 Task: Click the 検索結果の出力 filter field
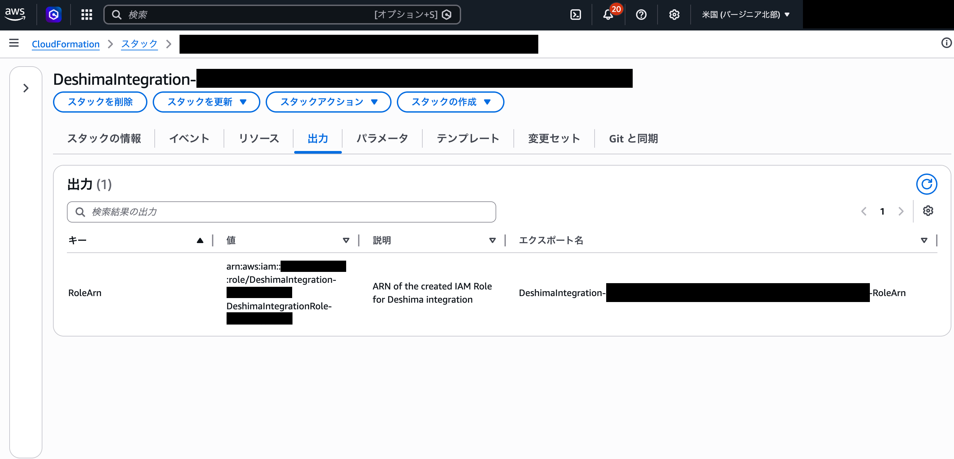[282, 212]
